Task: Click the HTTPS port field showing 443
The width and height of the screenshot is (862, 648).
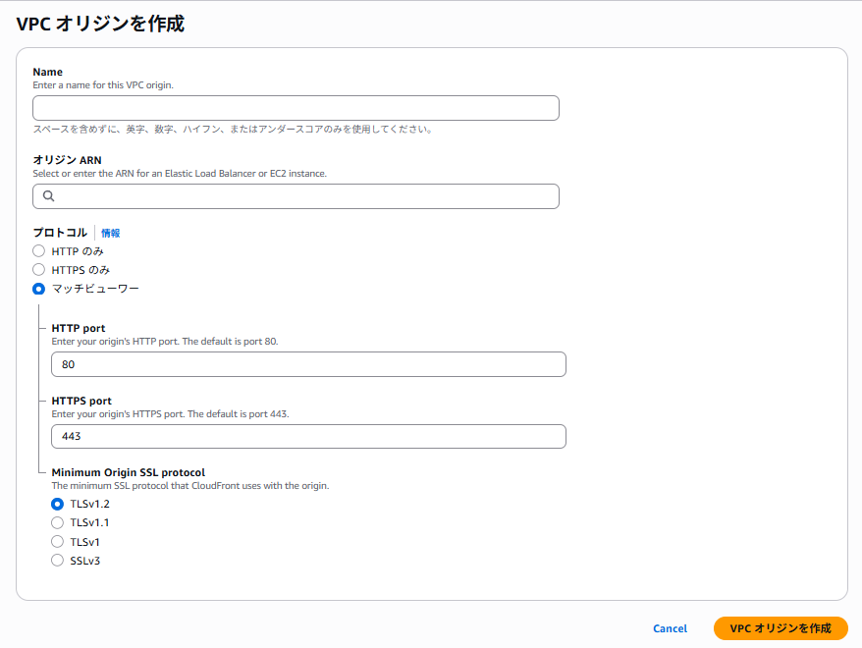Action: 308,436
